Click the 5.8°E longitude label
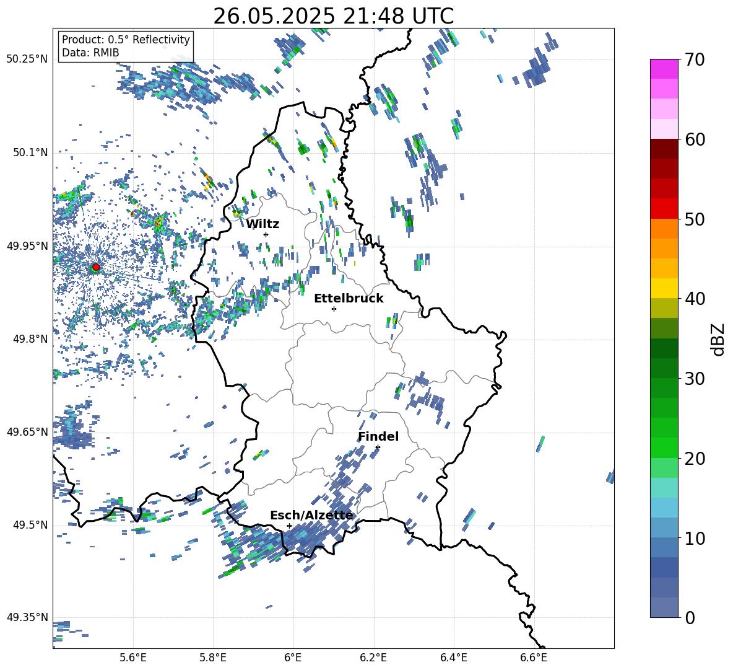The image size is (733, 670). tap(213, 658)
